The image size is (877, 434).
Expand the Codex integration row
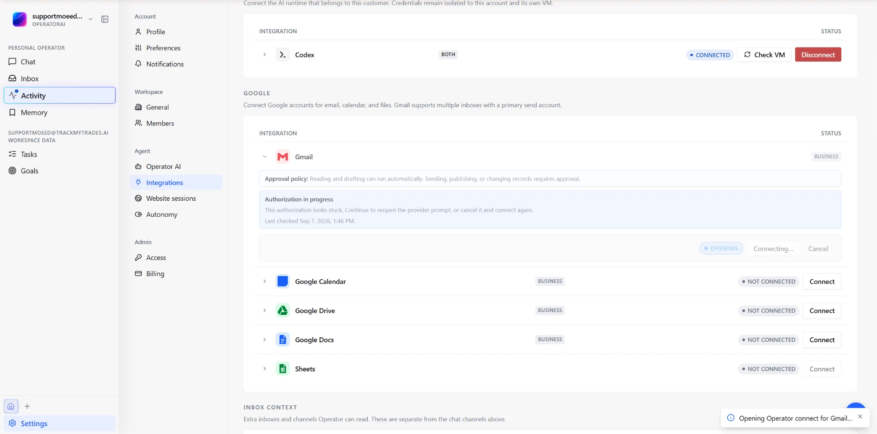264,55
